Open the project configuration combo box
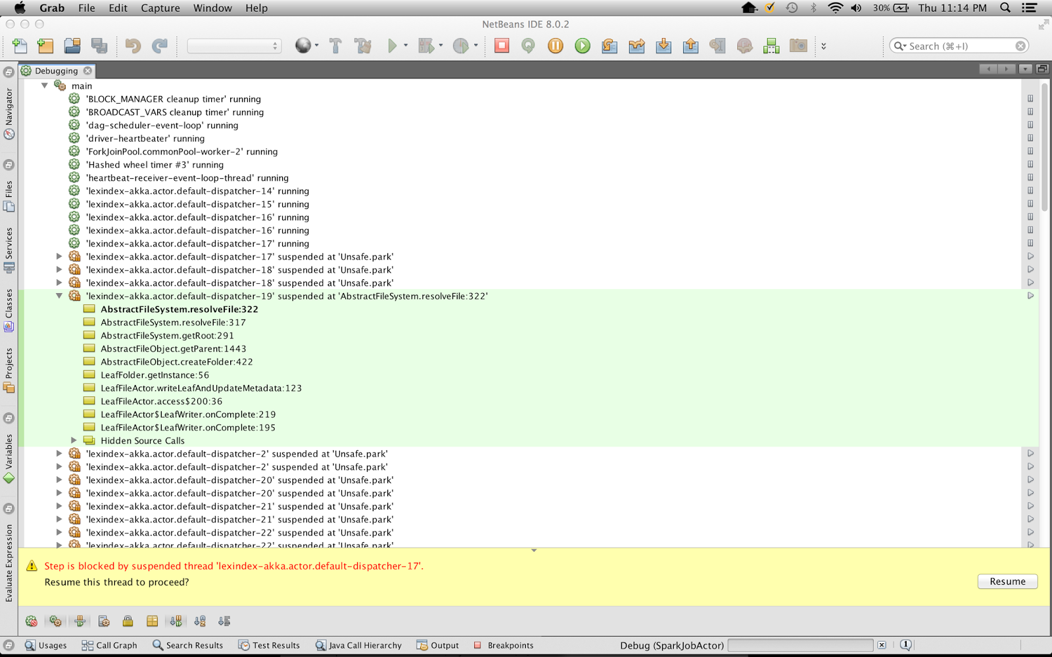Image resolution: width=1052 pixels, height=657 pixels. (x=234, y=45)
